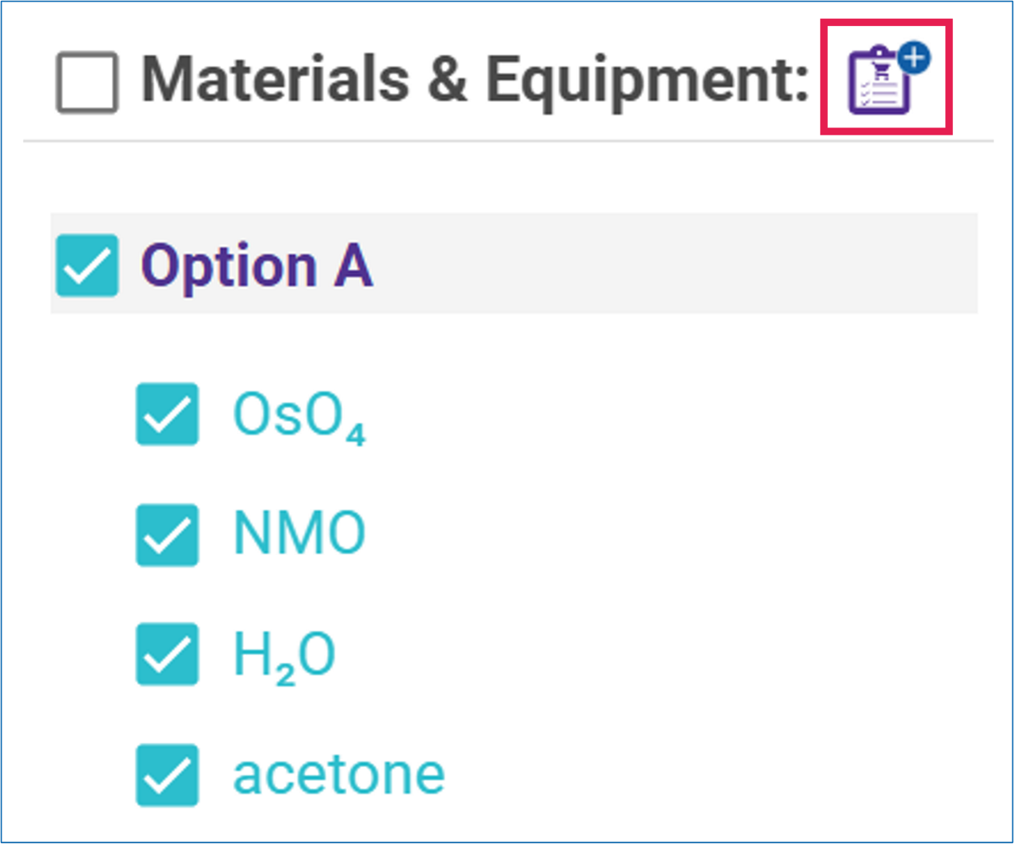Uncheck the NMO checkbox
The width and height of the screenshot is (1014, 844).
coord(167,534)
